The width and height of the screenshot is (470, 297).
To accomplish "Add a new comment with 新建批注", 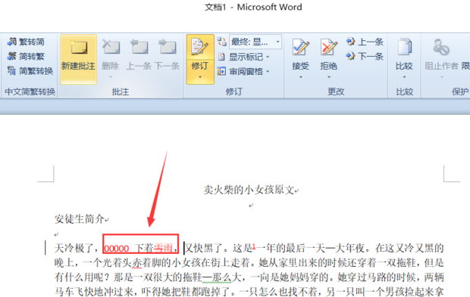I will click(78, 59).
